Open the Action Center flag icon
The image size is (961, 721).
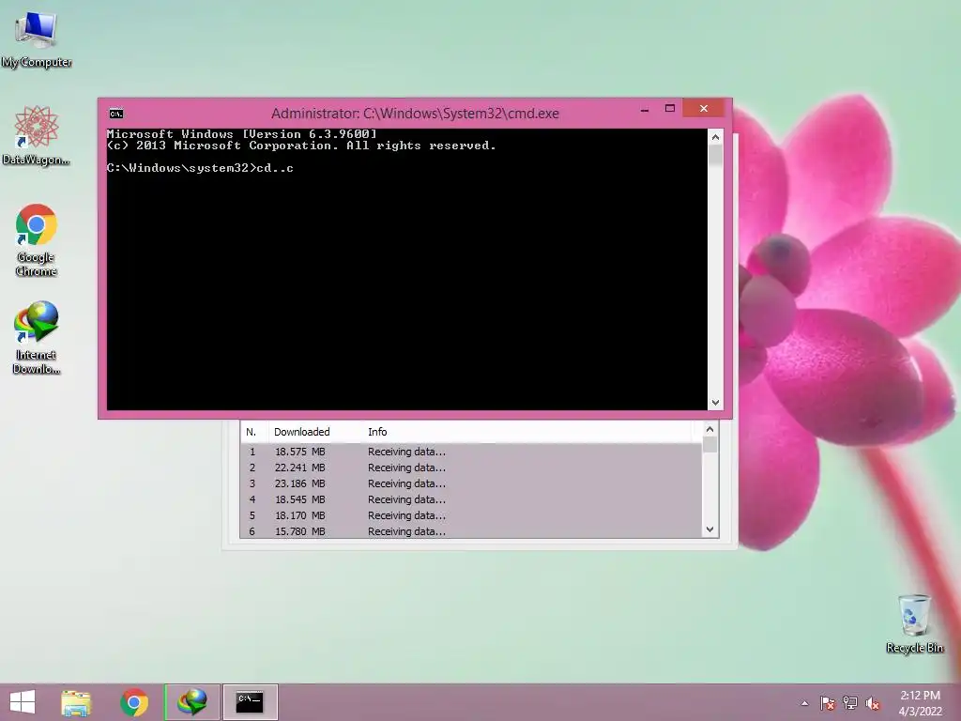(828, 703)
